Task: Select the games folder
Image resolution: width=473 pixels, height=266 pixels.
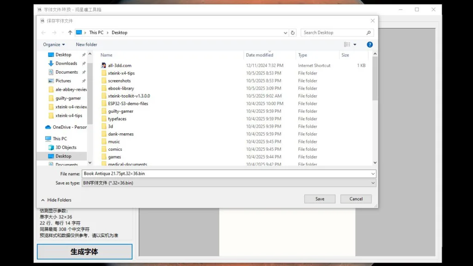Action: 115,157
